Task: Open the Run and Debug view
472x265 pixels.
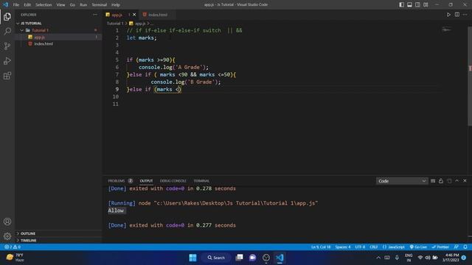Action: [7, 60]
